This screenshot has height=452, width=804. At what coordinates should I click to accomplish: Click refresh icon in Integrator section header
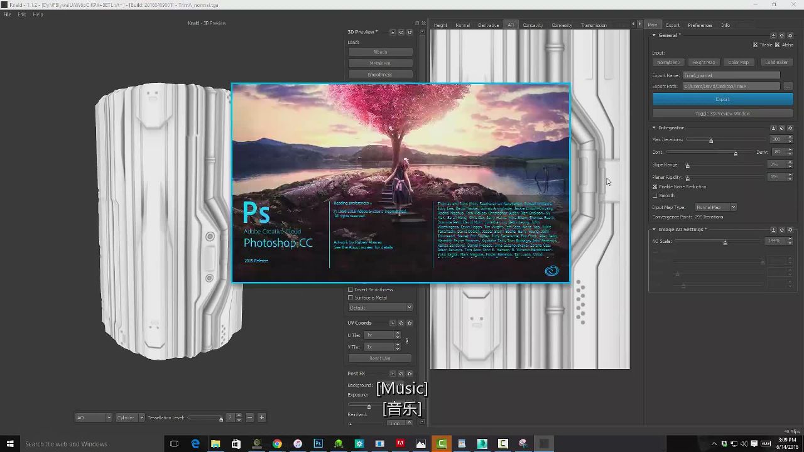pos(790,128)
